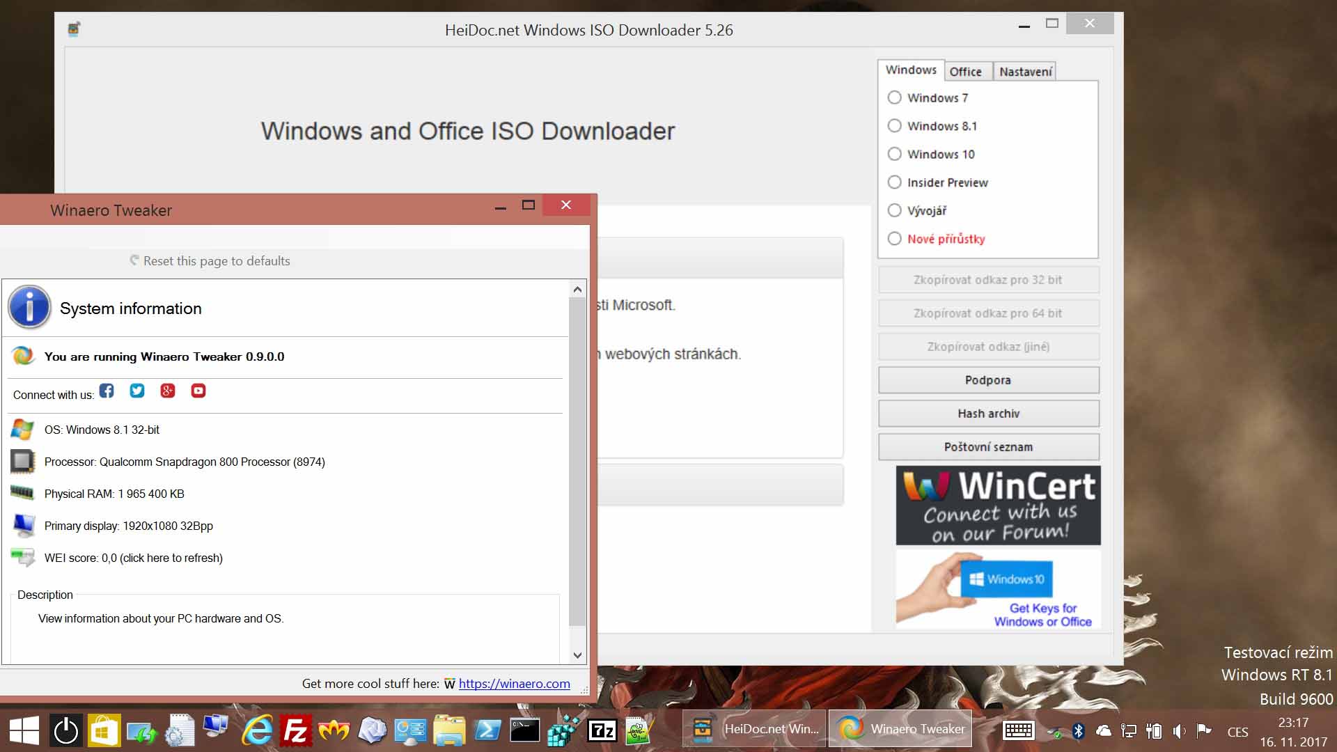The image size is (1337, 752).
Task: Launch 7-Zip from the taskbar
Action: [x=602, y=730]
